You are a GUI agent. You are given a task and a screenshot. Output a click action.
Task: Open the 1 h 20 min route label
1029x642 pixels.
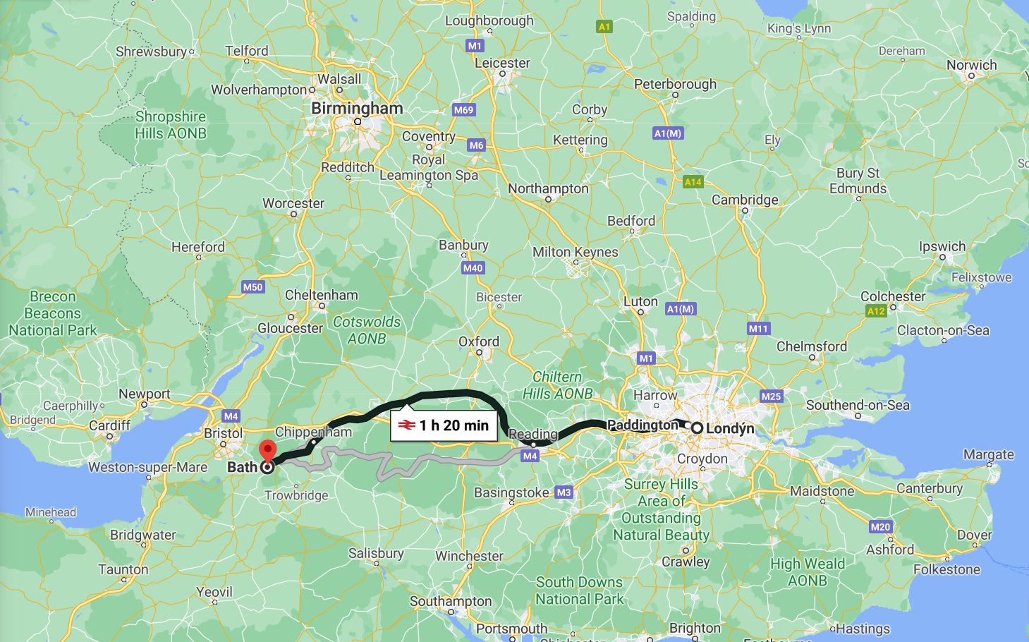444,425
